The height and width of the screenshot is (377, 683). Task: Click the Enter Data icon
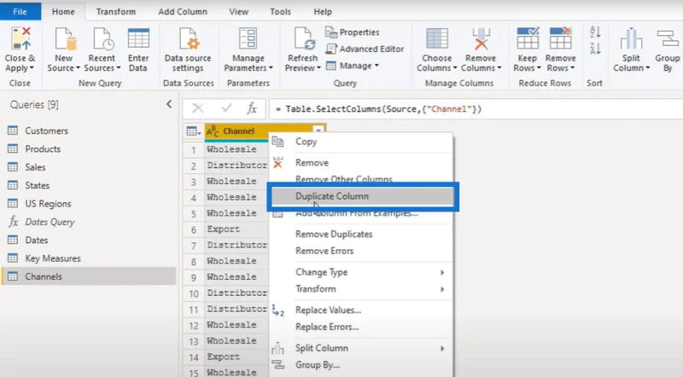tap(138, 38)
